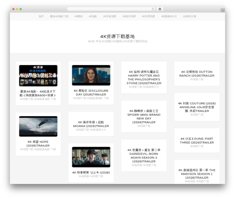
Task: Open the 最新4K电影、4K纪录片下载 post title
Action: [38, 93]
